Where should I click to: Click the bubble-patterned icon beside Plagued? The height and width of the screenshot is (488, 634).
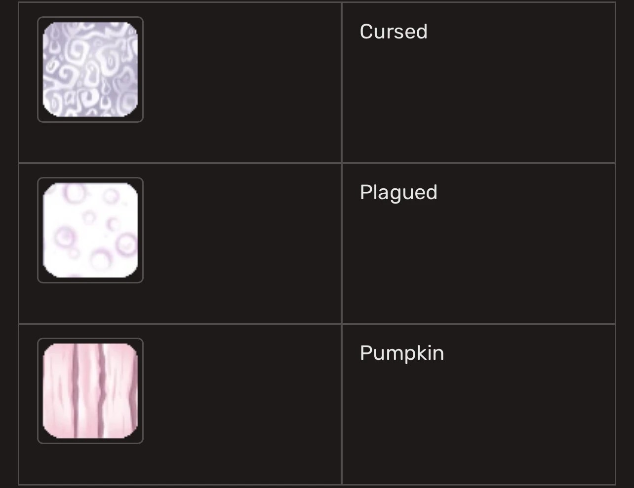tap(90, 230)
